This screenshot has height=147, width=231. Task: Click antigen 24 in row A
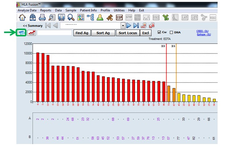click(x=68, y=119)
